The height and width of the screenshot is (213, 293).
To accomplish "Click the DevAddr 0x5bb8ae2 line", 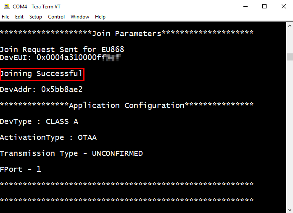I will click(41, 89).
